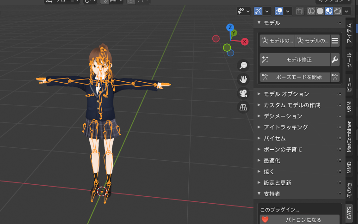Toggle camera view with the camera icon
This screenshot has height=224, width=358.
[x=243, y=93]
